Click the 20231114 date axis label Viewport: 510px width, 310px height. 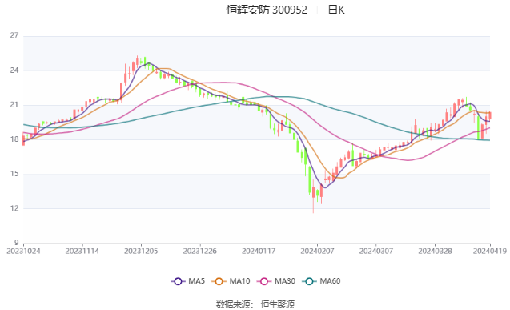82,251
